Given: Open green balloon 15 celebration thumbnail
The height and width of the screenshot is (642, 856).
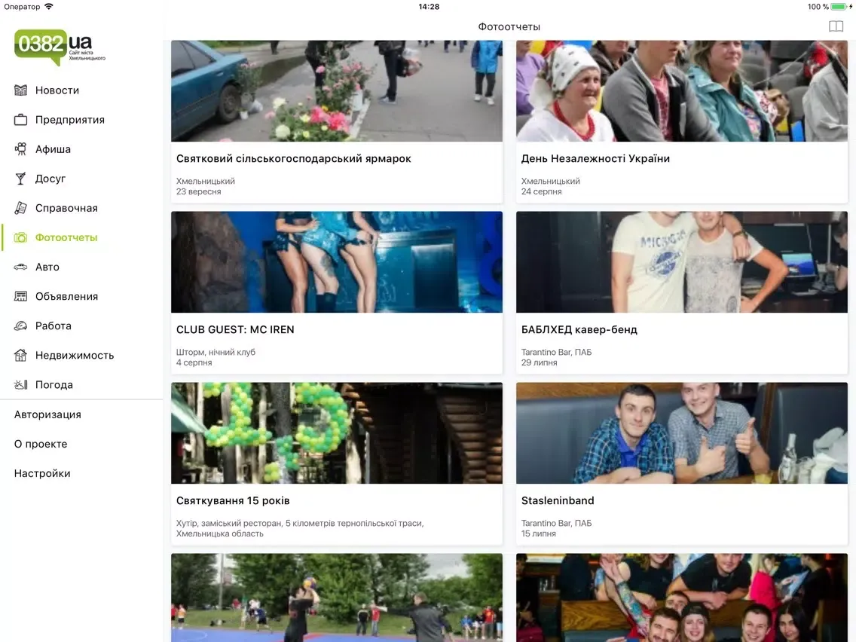Looking at the screenshot, I should (x=336, y=433).
